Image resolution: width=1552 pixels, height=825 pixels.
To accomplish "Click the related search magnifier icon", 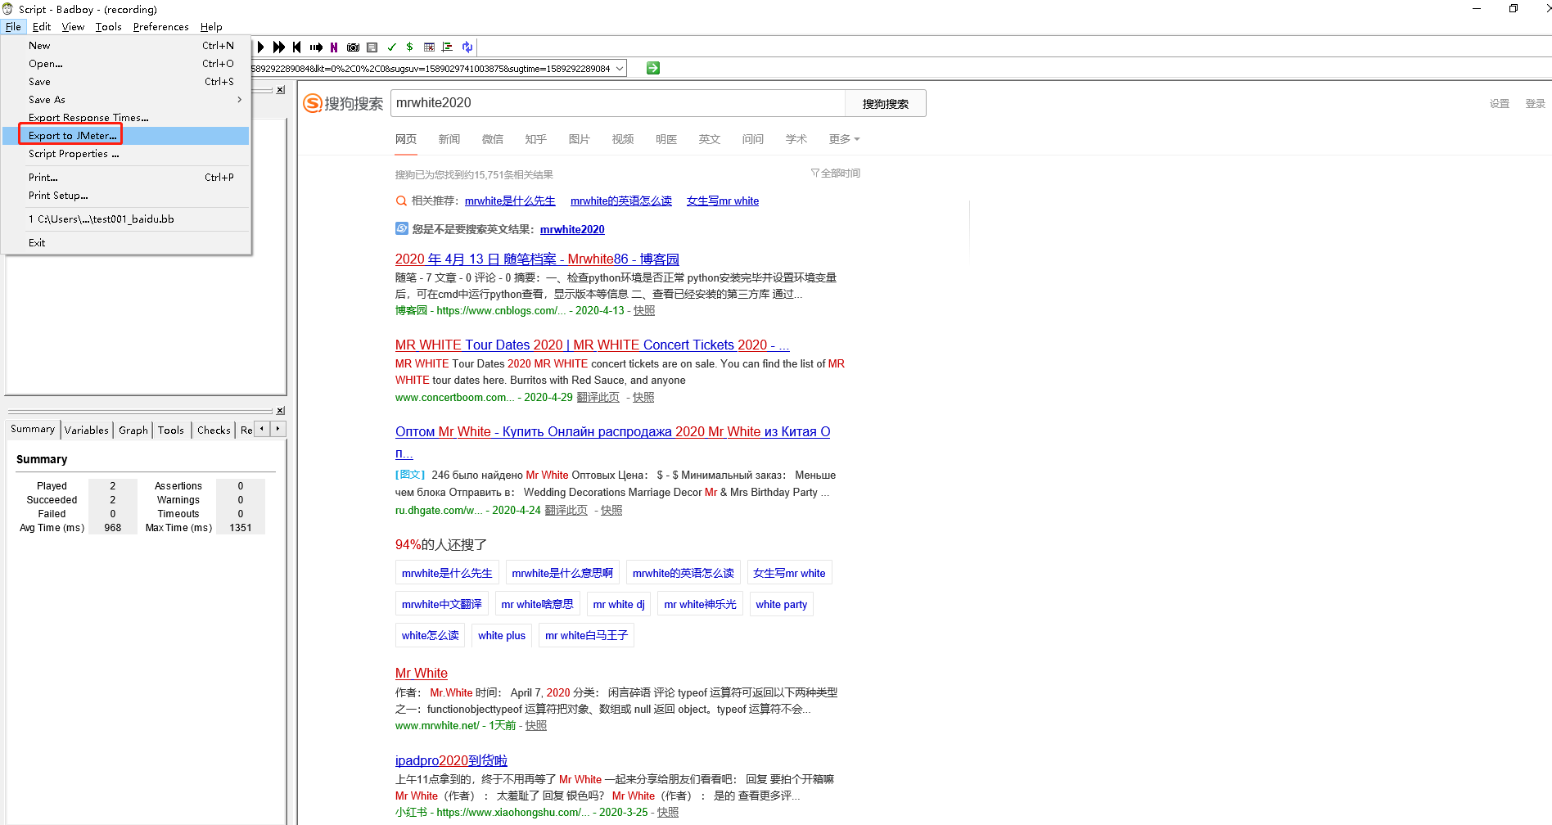I will point(401,201).
